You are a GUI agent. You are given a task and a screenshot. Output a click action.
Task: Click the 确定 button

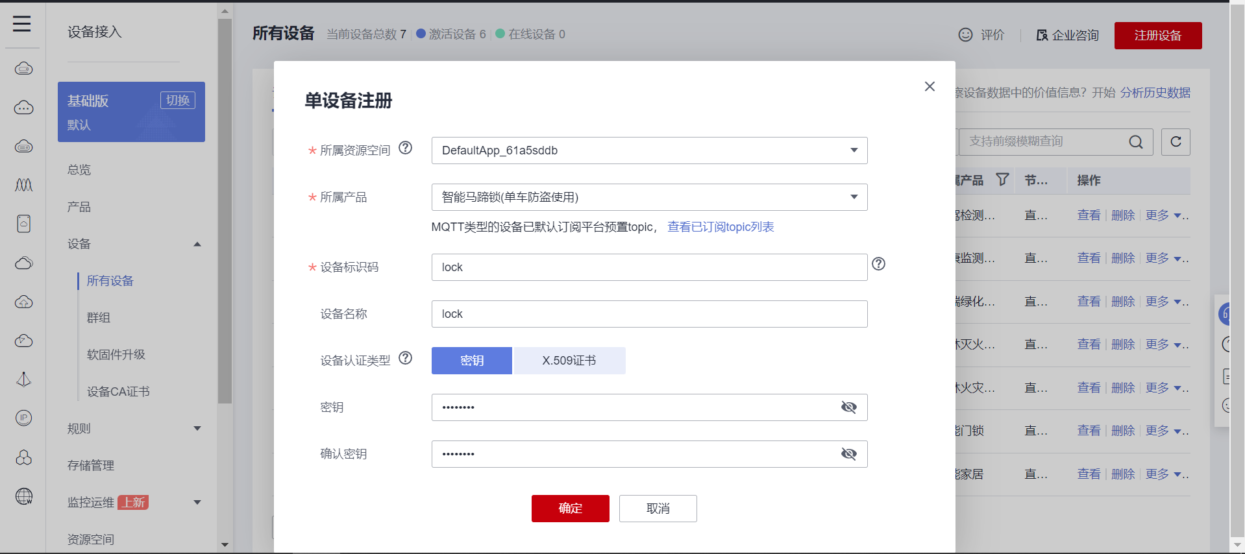tap(570, 509)
